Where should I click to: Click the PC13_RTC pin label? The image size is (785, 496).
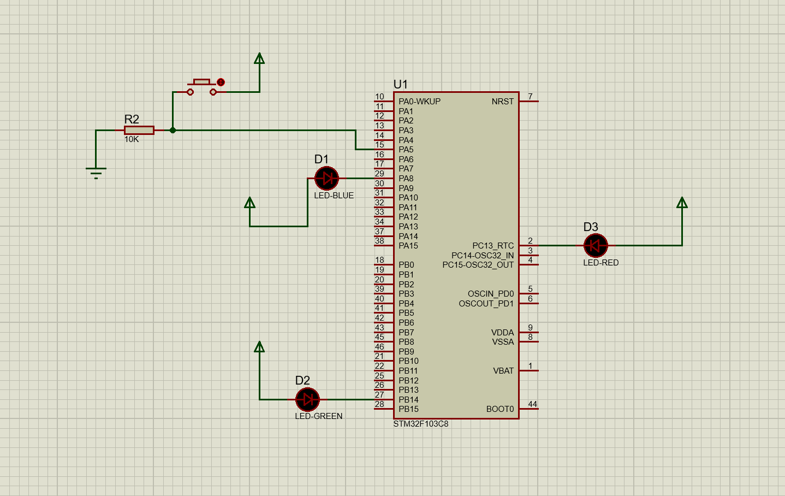[493, 246]
